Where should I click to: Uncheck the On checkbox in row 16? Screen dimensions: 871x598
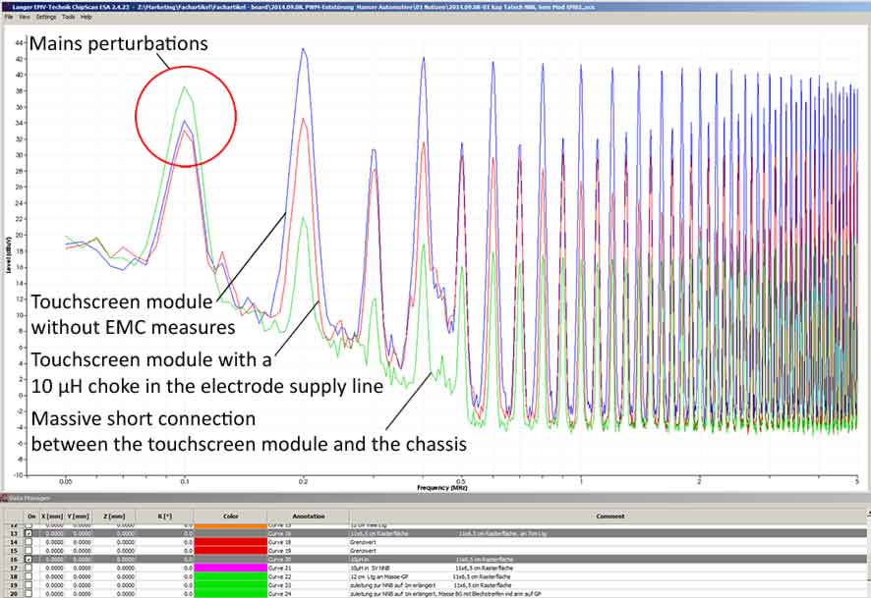29,559
